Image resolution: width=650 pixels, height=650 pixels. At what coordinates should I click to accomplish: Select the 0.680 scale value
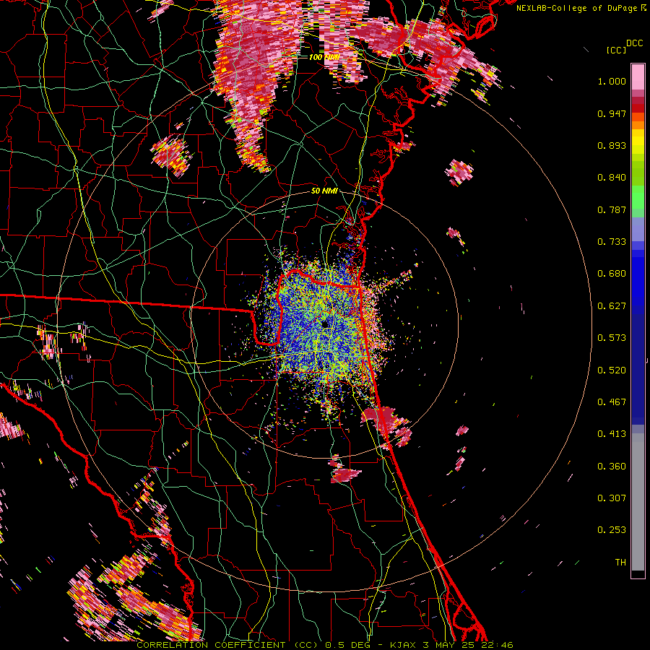point(612,274)
